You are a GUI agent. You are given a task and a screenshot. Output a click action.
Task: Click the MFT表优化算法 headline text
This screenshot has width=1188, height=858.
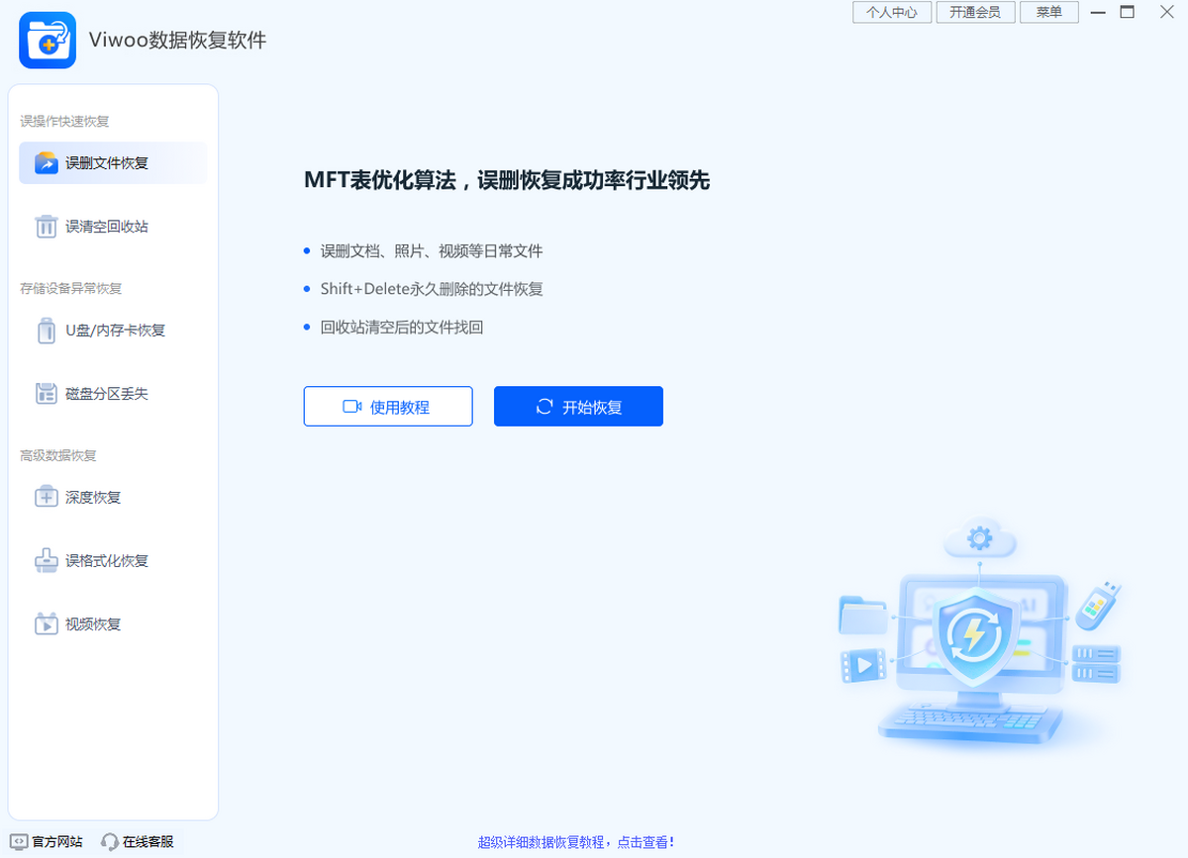point(507,180)
